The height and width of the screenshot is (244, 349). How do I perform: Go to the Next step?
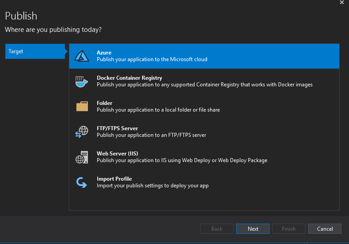click(253, 229)
